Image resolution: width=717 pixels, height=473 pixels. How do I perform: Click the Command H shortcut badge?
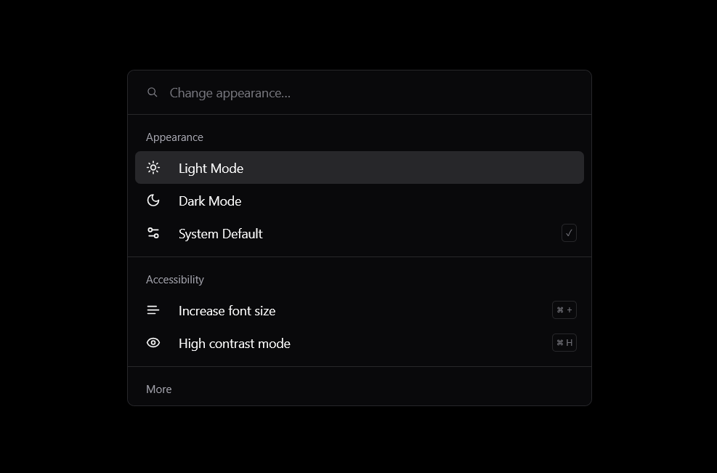point(564,343)
